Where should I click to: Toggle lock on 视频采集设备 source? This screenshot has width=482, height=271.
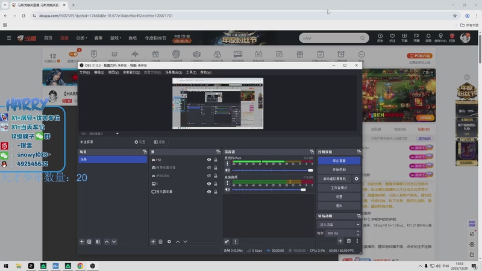coord(216,168)
